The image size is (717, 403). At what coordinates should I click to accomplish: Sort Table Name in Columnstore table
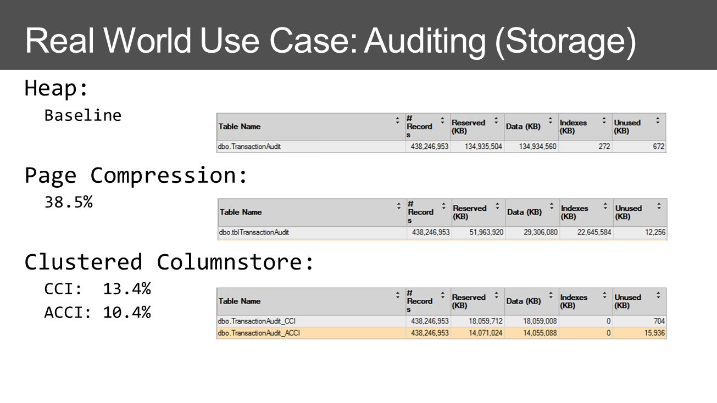click(398, 295)
